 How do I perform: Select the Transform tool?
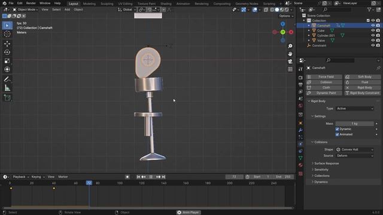(7, 69)
